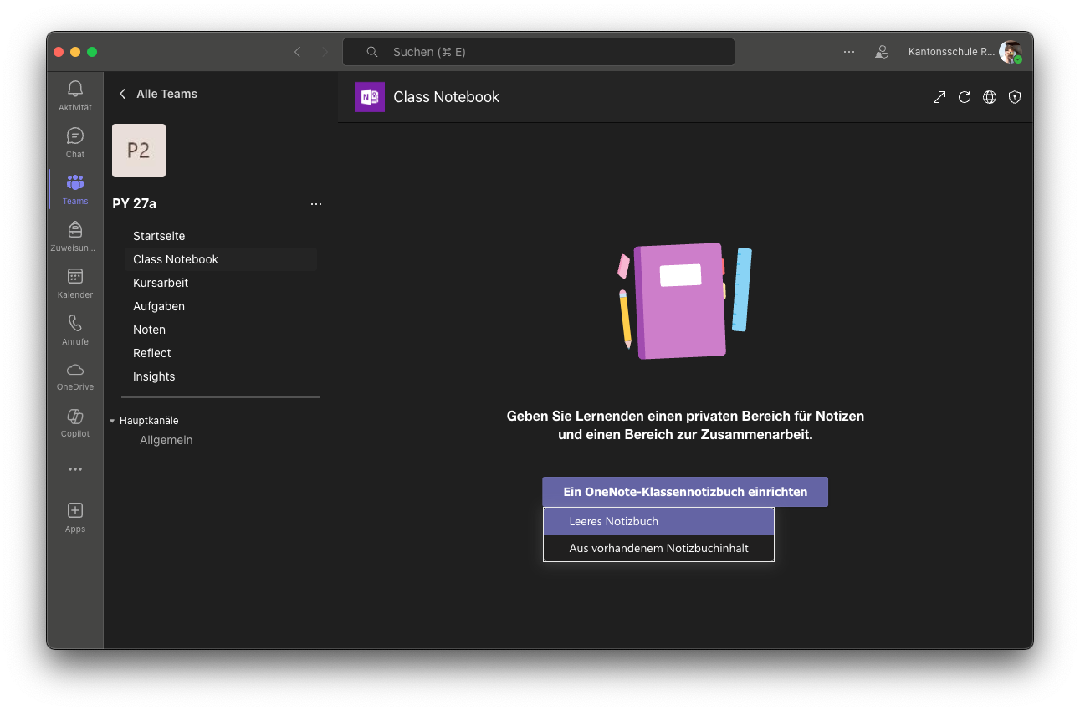This screenshot has height=711, width=1080.
Task: Return to Alle Teams
Action: click(x=158, y=94)
